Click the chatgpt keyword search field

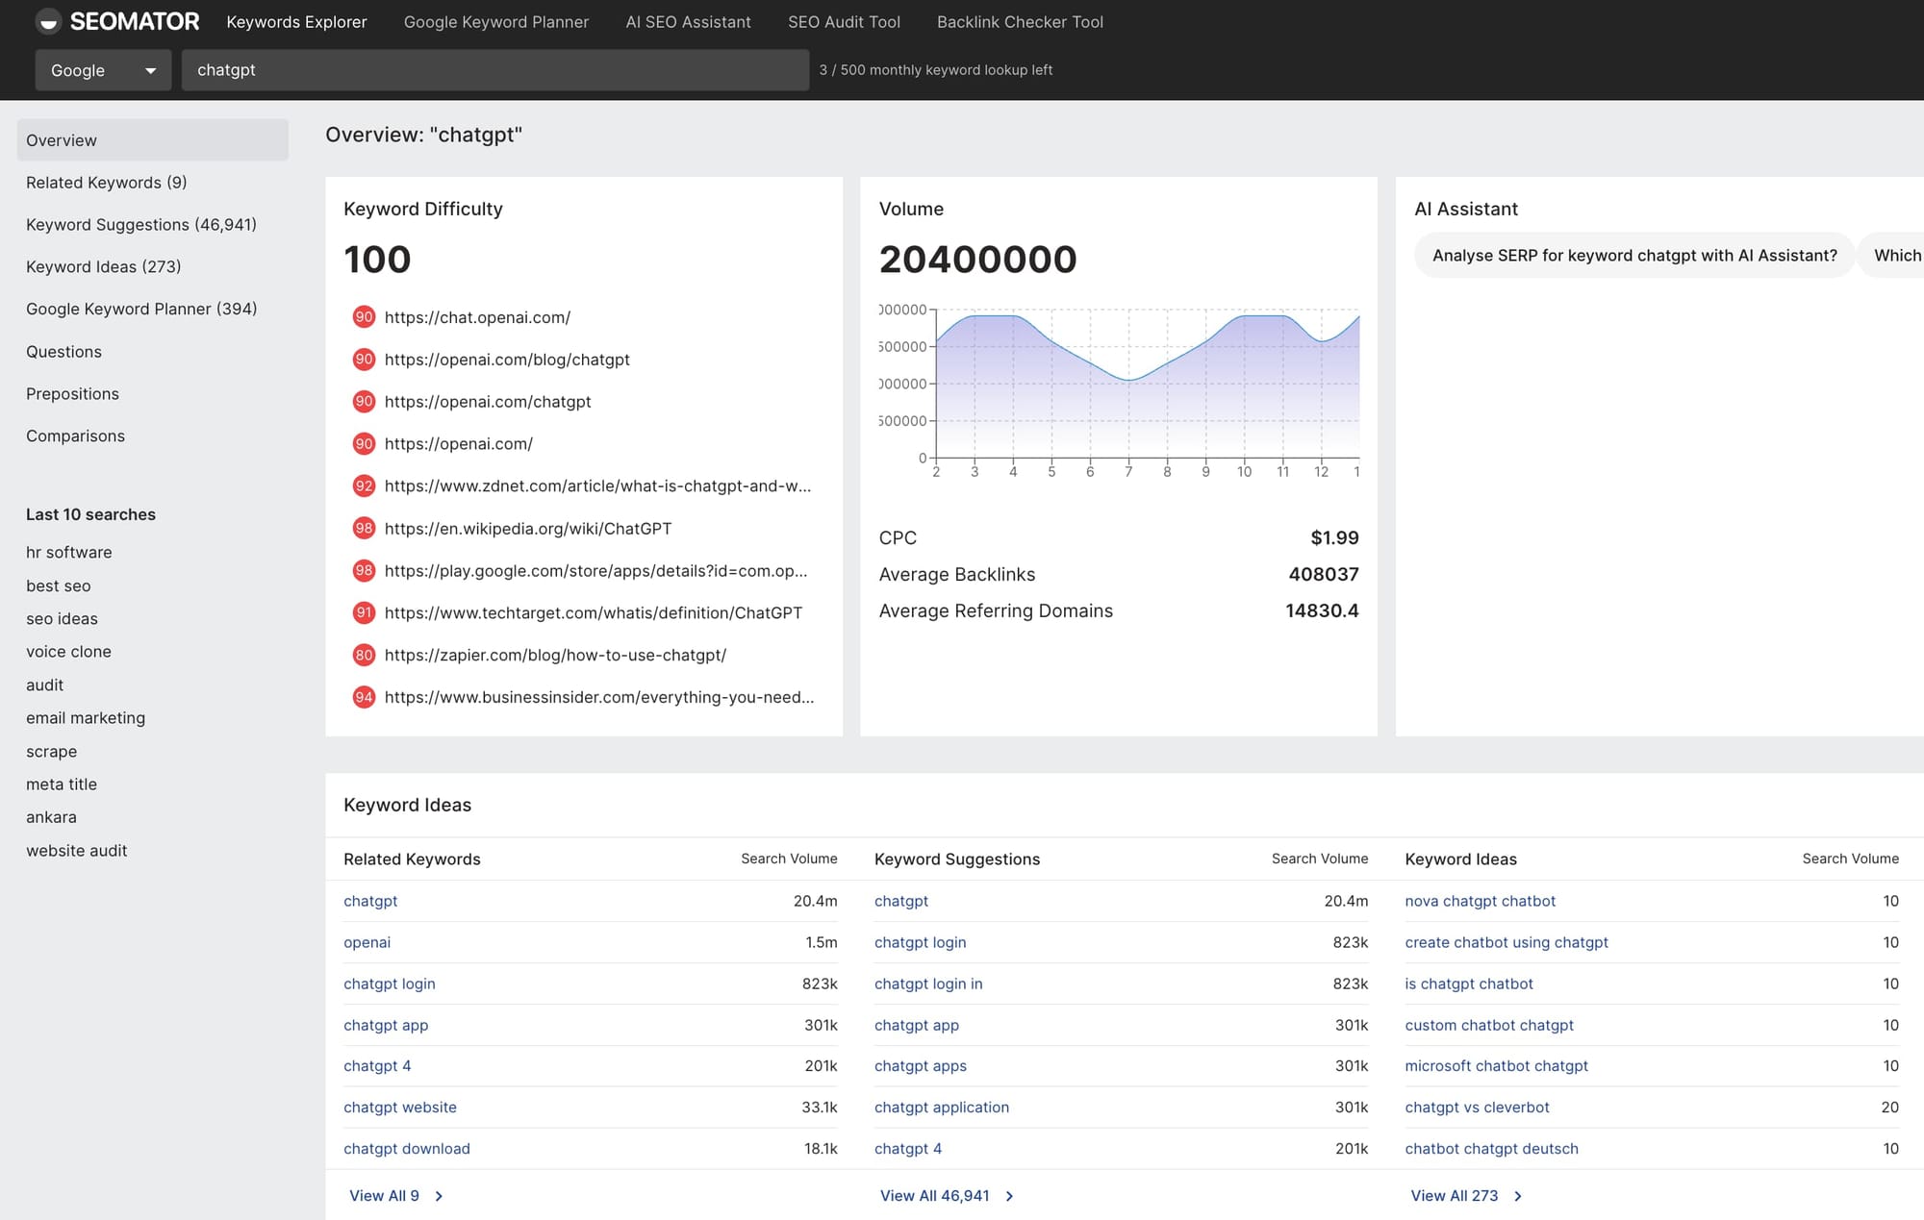[x=494, y=70]
